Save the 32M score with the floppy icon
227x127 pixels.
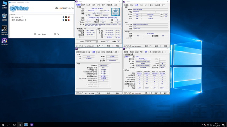pyautogui.click(x=66, y=17)
